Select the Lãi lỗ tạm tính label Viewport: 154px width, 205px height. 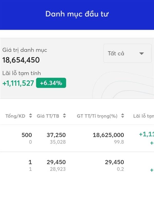click(22, 73)
